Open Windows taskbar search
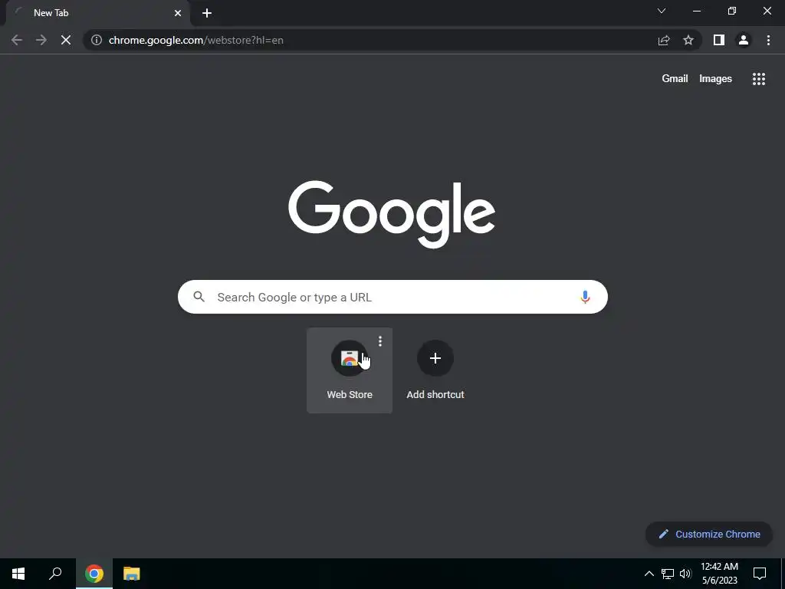The height and width of the screenshot is (589, 785). [55, 574]
